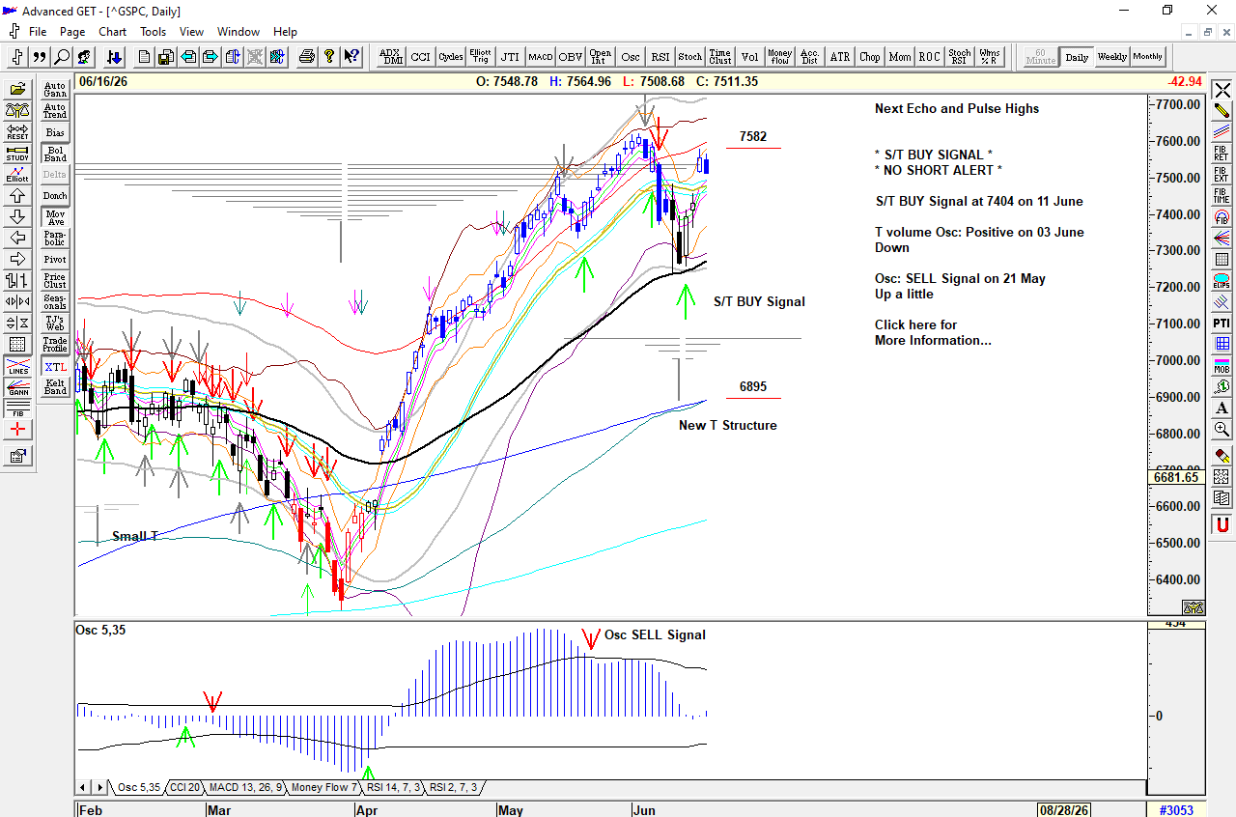Toggle the Kelt Band study
This screenshot has width=1236, height=817.
[55, 387]
